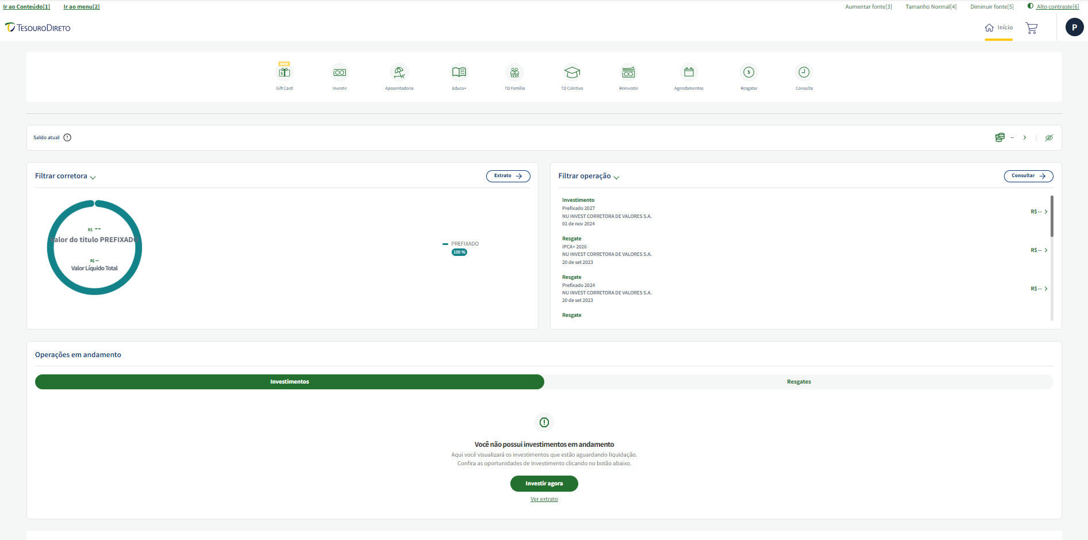Screen dimensions: 1088x540
Task: Go to Início in the header
Action: tap(999, 28)
